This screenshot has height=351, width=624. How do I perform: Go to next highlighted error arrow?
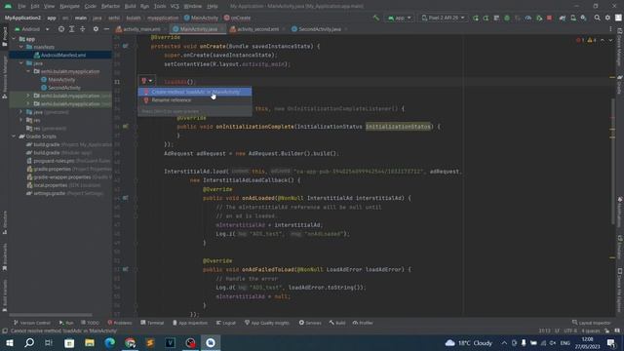tap(610, 40)
